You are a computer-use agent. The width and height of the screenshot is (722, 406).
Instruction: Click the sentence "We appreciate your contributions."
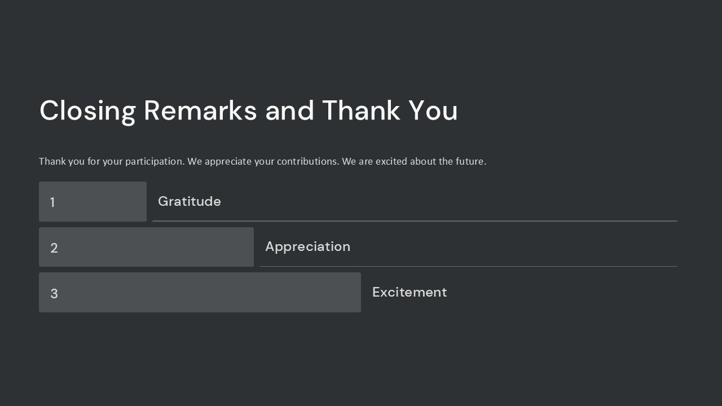pos(263,161)
